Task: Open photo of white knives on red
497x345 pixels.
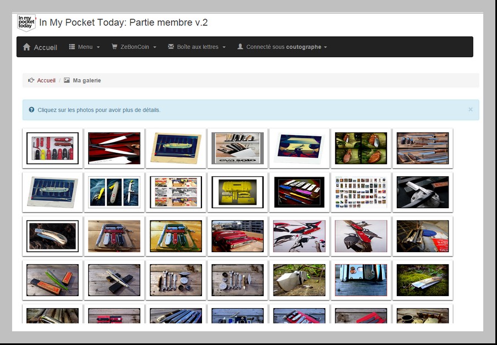Action: click(x=114, y=148)
